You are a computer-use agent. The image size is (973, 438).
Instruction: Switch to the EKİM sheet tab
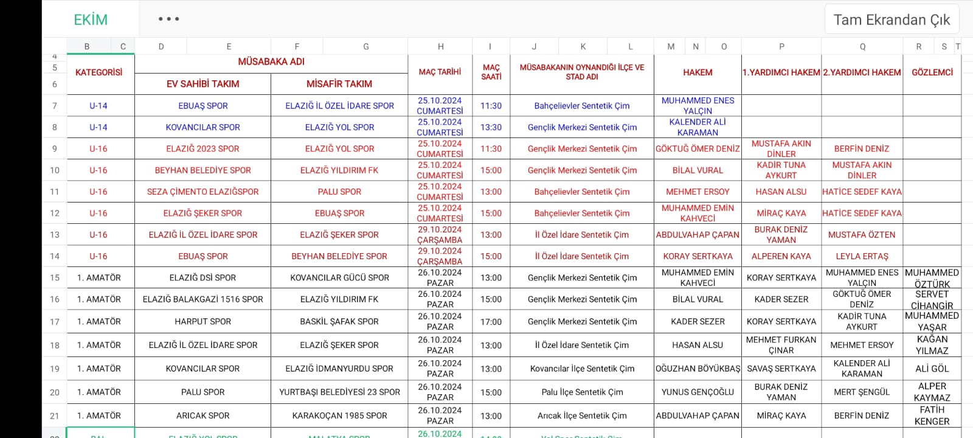tap(91, 19)
